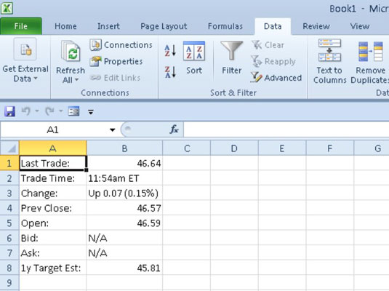This screenshot has height=291, width=389.
Task: Click the Select All corner triangle
Action: coord(9,148)
